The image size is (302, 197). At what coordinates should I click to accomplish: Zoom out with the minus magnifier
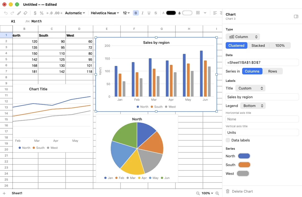pos(198,193)
